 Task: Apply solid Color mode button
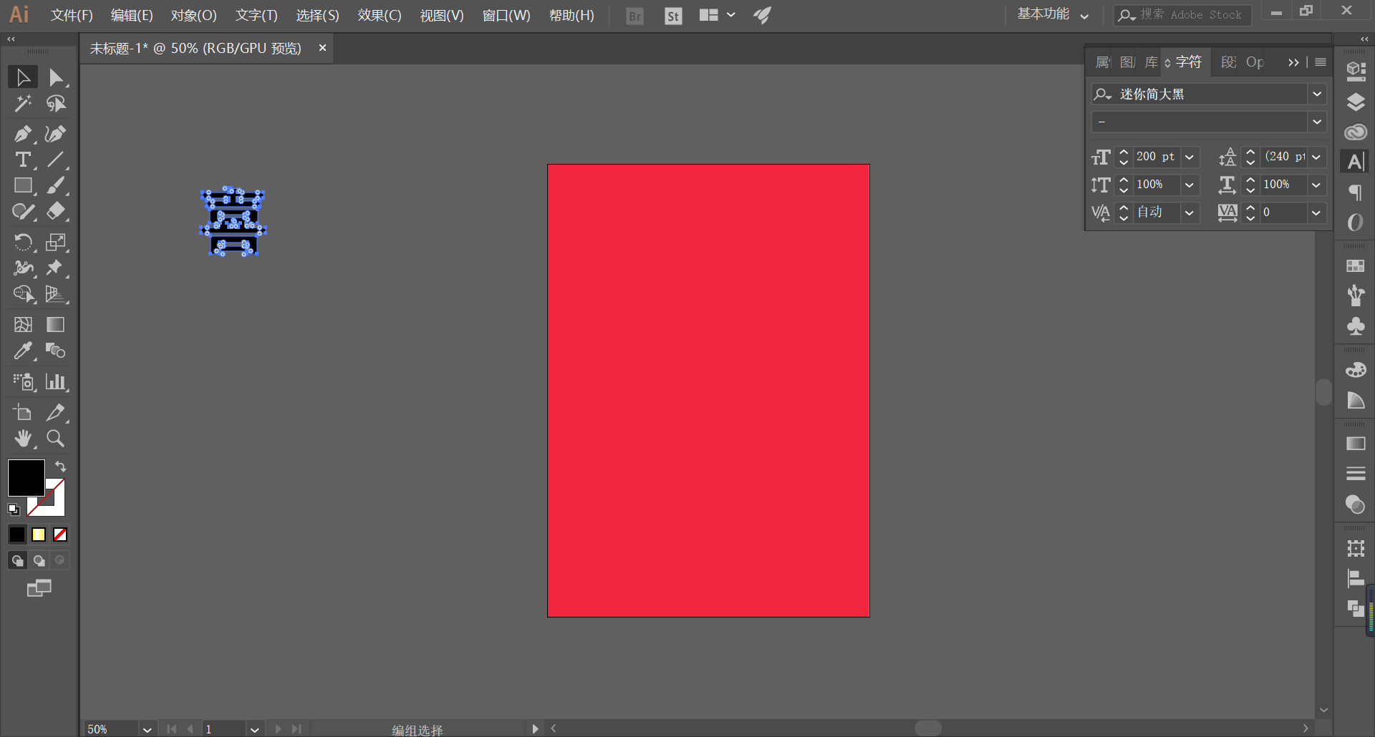(x=17, y=535)
